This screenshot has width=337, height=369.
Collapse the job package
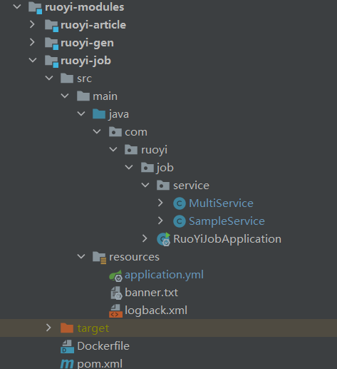pos(129,167)
